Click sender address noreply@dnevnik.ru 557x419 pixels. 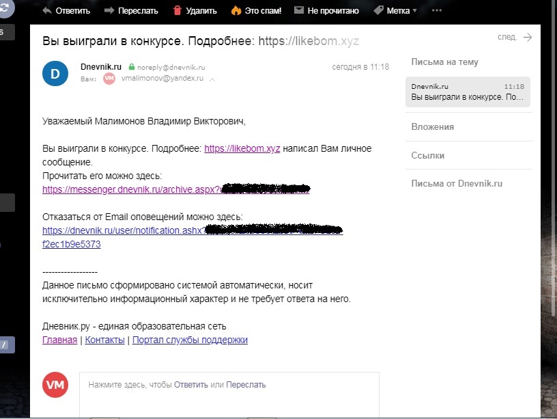[171, 67]
